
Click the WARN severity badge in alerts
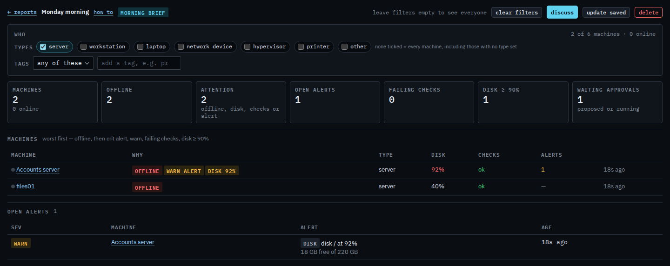[x=21, y=243]
